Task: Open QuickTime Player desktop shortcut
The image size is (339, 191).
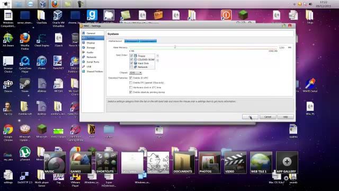Action: (25, 64)
